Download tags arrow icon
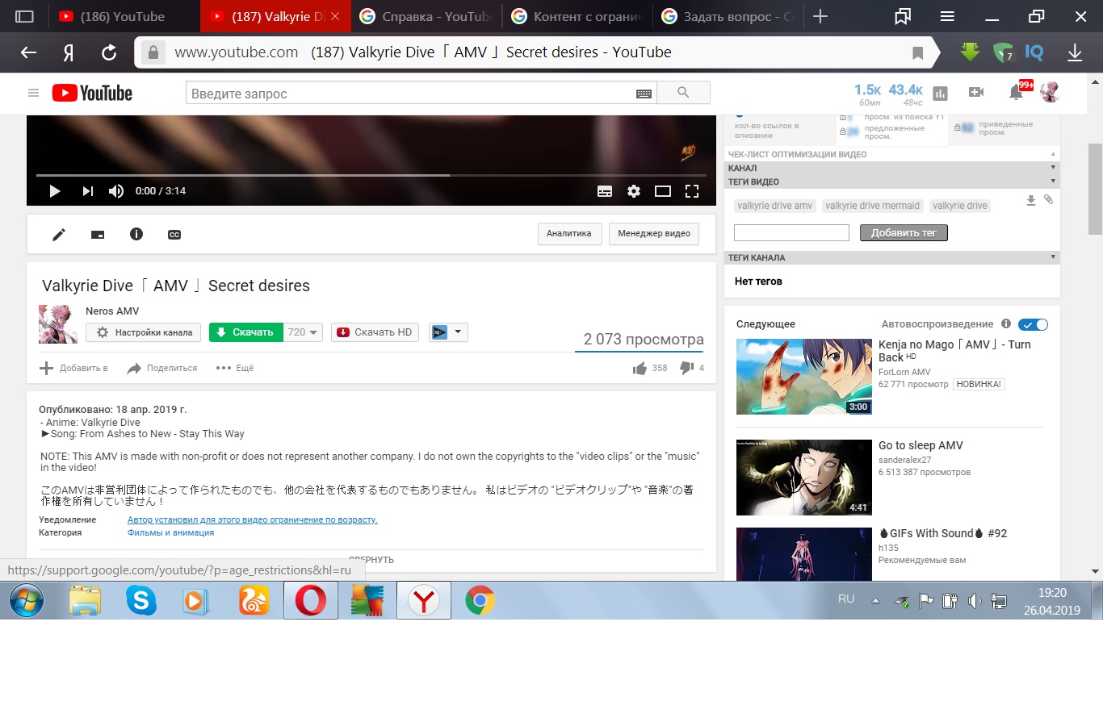This screenshot has height=726, width=1103. [1031, 200]
